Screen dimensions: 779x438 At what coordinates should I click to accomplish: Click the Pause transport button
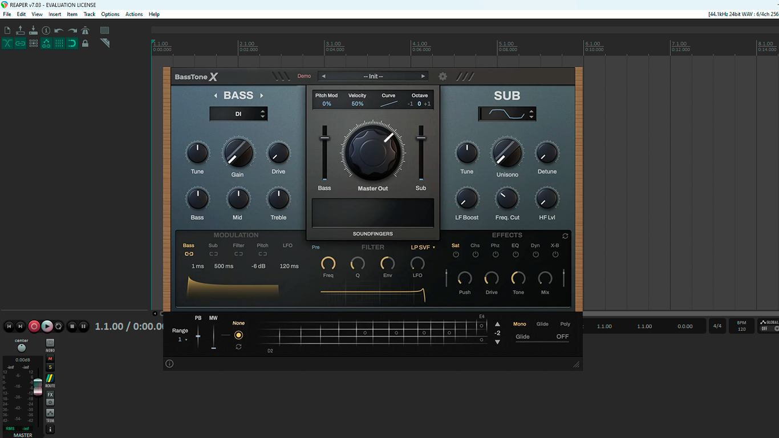[83, 327]
